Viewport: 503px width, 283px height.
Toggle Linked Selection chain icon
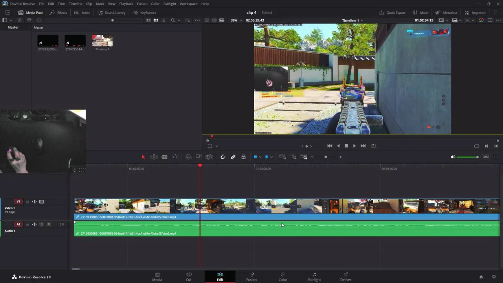click(233, 157)
